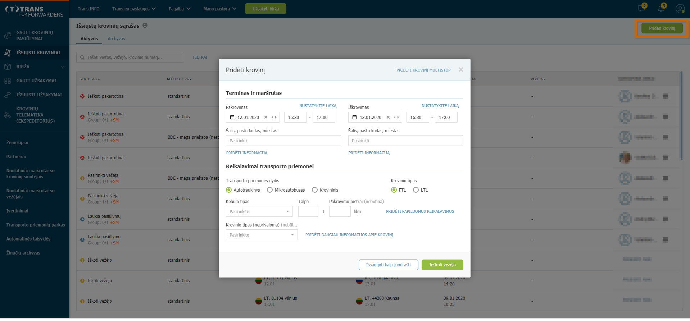This screenshot has width=690, height=321.
Task: Open Partneriai in the sidebar
Action: click(16, 157)
